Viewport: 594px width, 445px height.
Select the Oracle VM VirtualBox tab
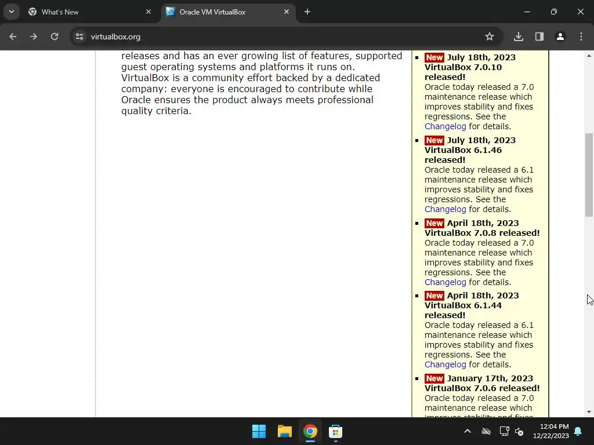pyautogui.click(x=229, y=12)
